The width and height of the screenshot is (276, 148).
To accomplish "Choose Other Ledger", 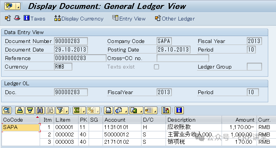I will point(175,18).
